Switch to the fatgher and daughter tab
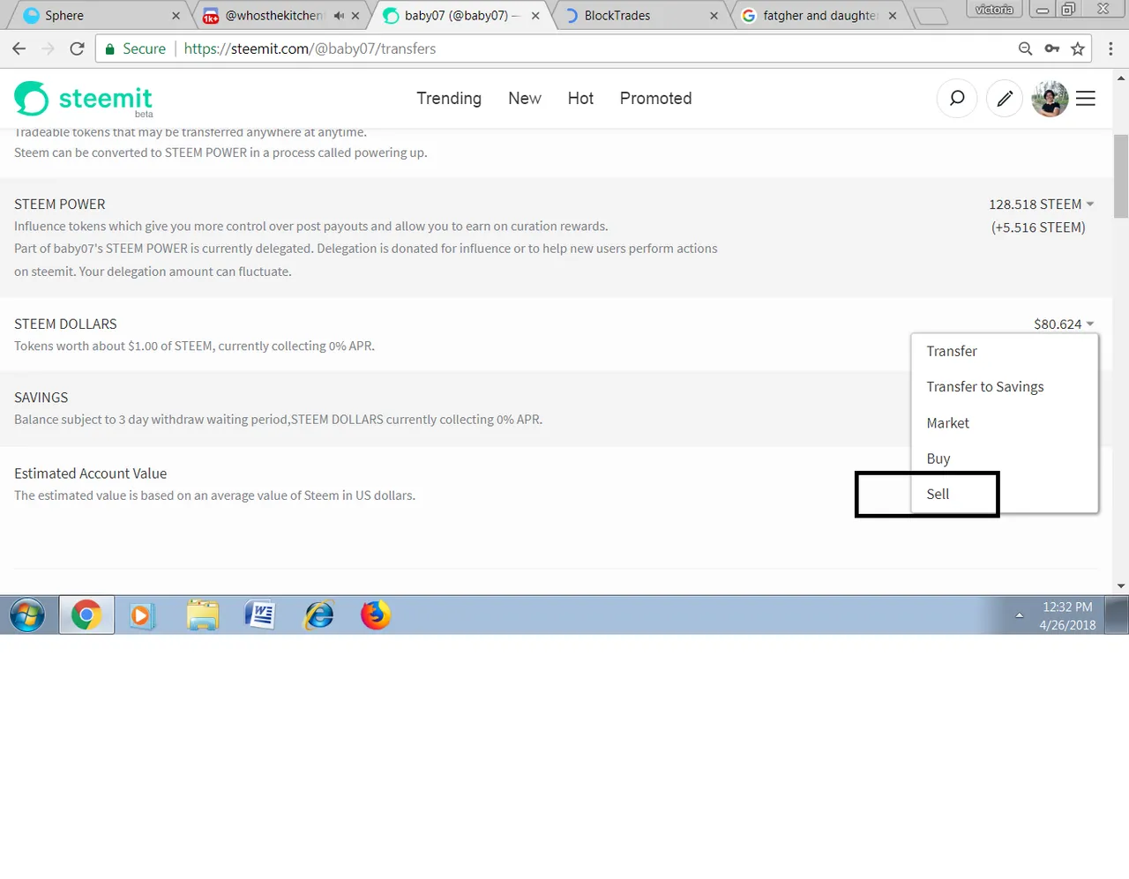Viewport: 1129px width, 879px height. [x=819, y=16]
